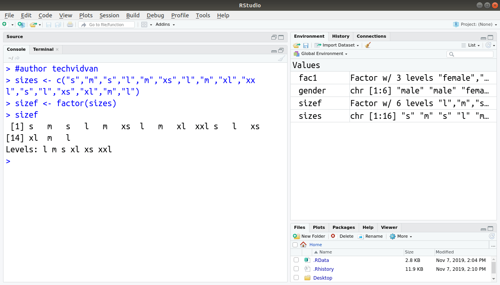Viewport: 500px width, 285px height.
Task: Select the sizef variable row
Action: click(393, 103)
